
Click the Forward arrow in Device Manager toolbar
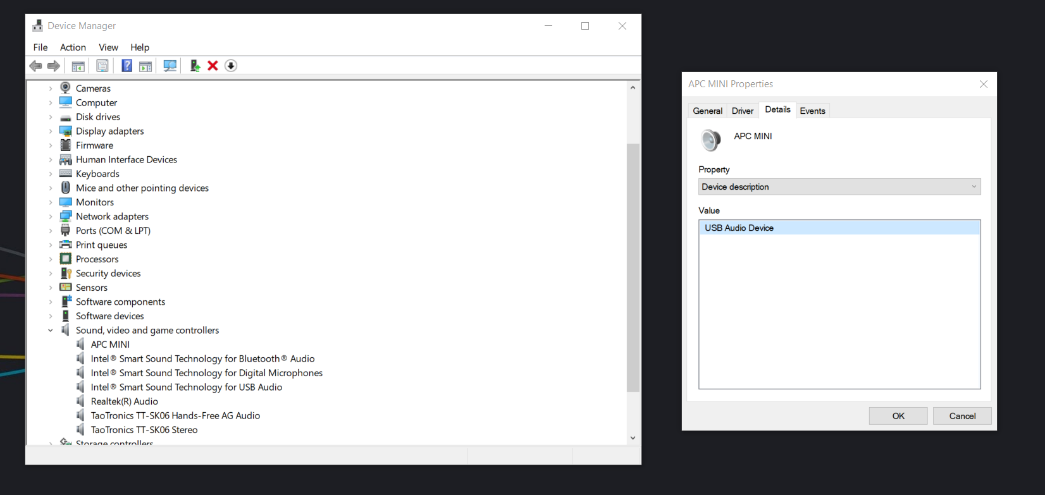[54, 66]
